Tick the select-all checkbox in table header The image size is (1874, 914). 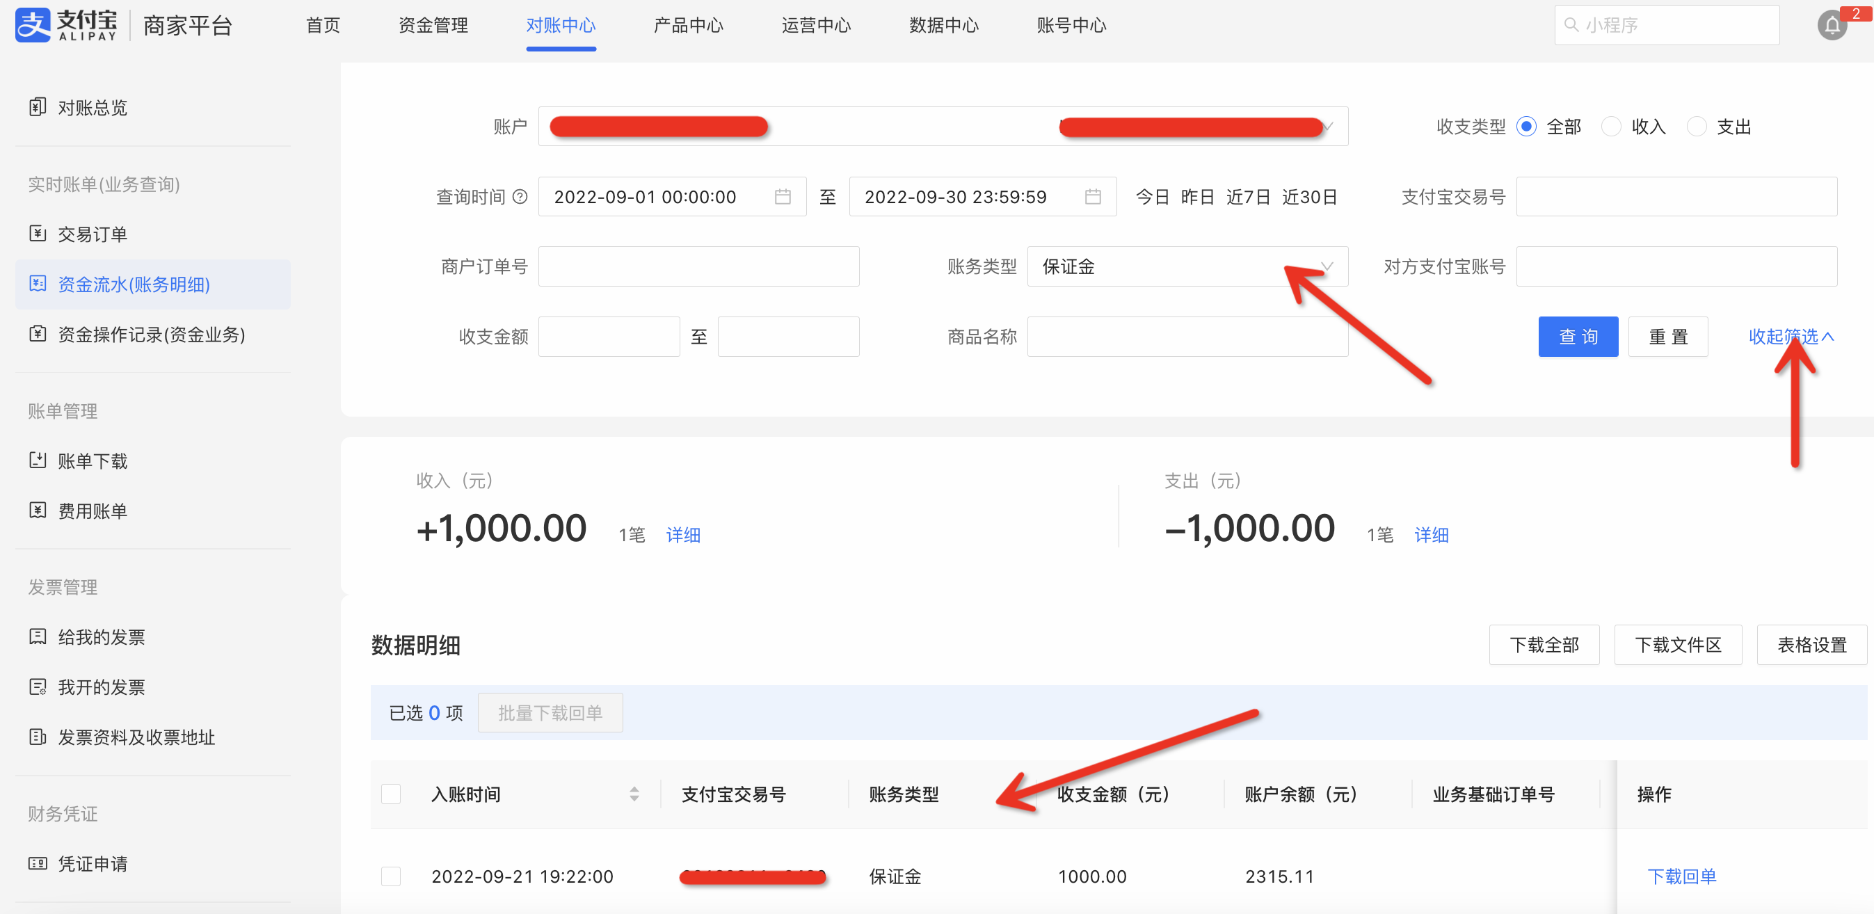click(x=391, y=794)
